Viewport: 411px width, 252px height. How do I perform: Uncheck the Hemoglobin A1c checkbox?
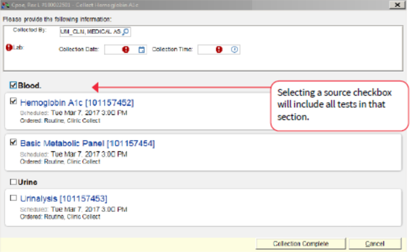point(13,101)
